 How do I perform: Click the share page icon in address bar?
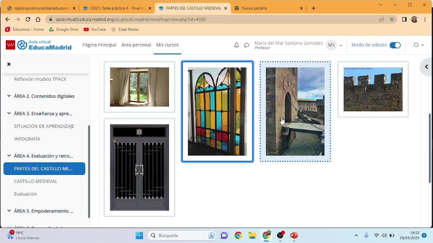(381, 19)
